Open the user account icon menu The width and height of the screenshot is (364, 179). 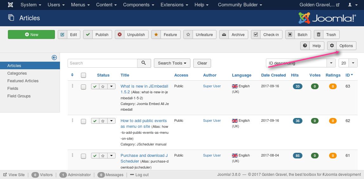(353, 5)
